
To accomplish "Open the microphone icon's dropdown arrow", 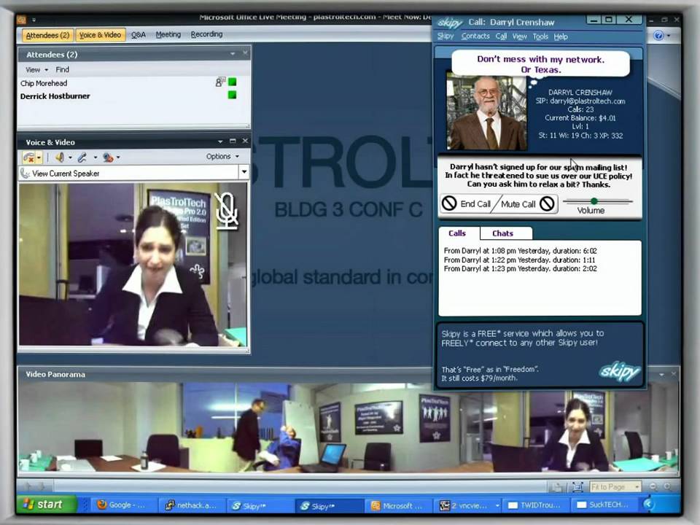I will click(95, 157).
